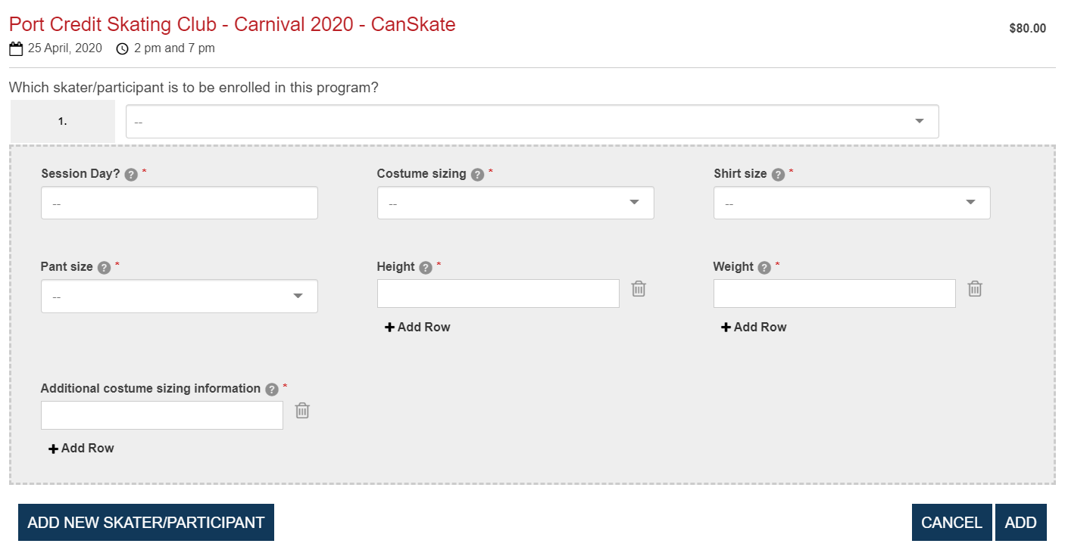This screenshot has height=556, width=1065.
Task: Delete the Weight row with trash icon
Action: [x=975, y=288]
